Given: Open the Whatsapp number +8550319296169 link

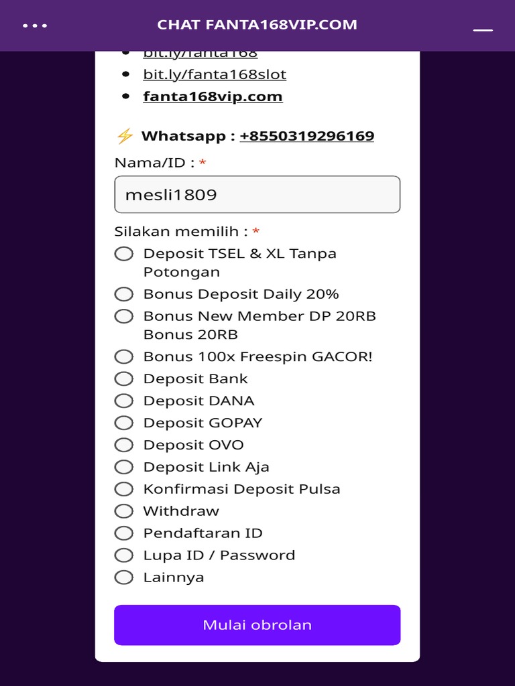Looking at the screenshot, I should 306,136.
